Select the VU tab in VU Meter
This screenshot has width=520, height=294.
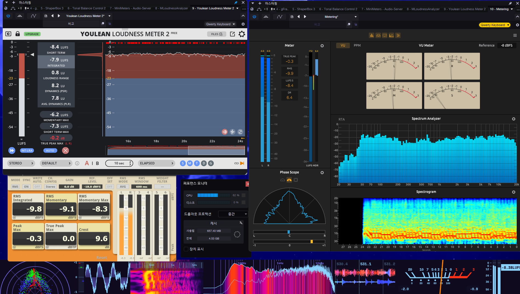tap(343, 45)
